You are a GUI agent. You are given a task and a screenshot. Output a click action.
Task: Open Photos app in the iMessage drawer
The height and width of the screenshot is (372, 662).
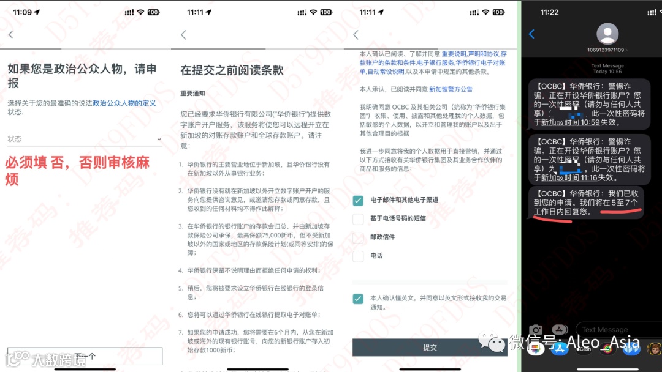[536, 349]
